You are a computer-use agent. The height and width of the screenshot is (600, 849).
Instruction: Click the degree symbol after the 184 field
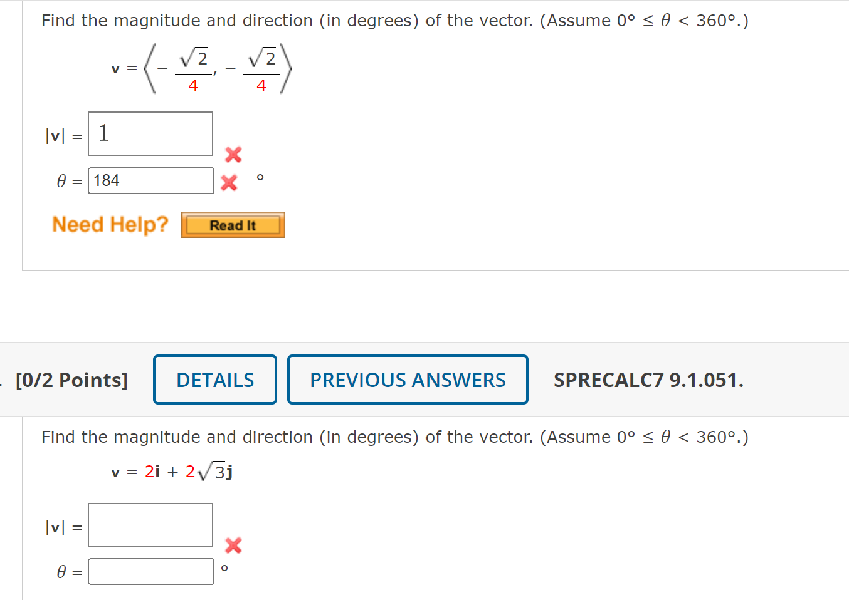[x=261, y=178]
